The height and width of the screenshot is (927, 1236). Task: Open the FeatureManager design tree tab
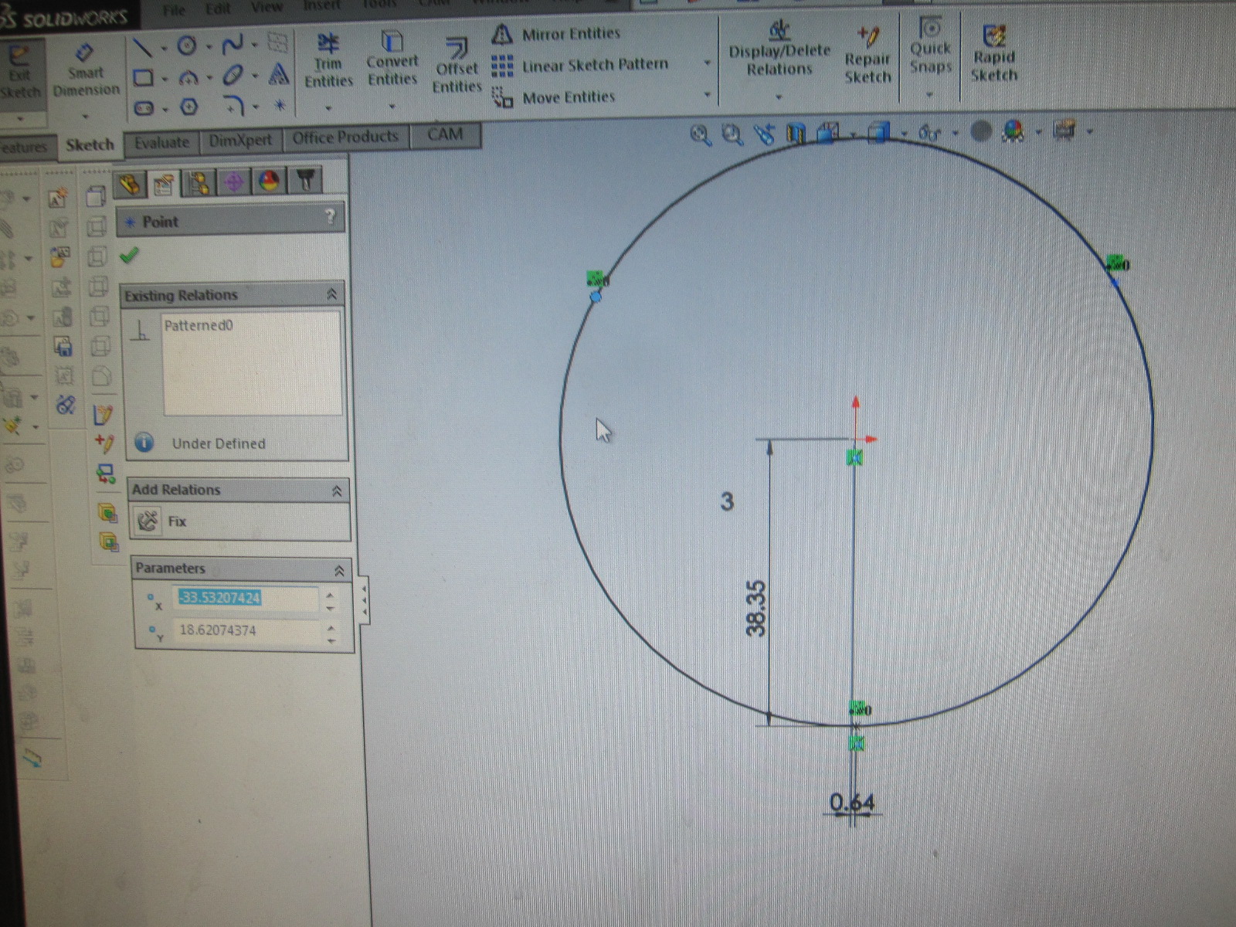pyautogui.click(x=131, y=185)
